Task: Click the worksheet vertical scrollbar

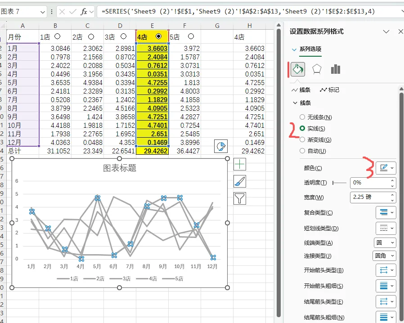Action: click(278, 173)
